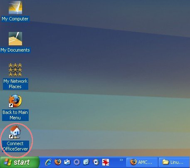Click the Connect OfficeServer label text

(x=15, y=146)
